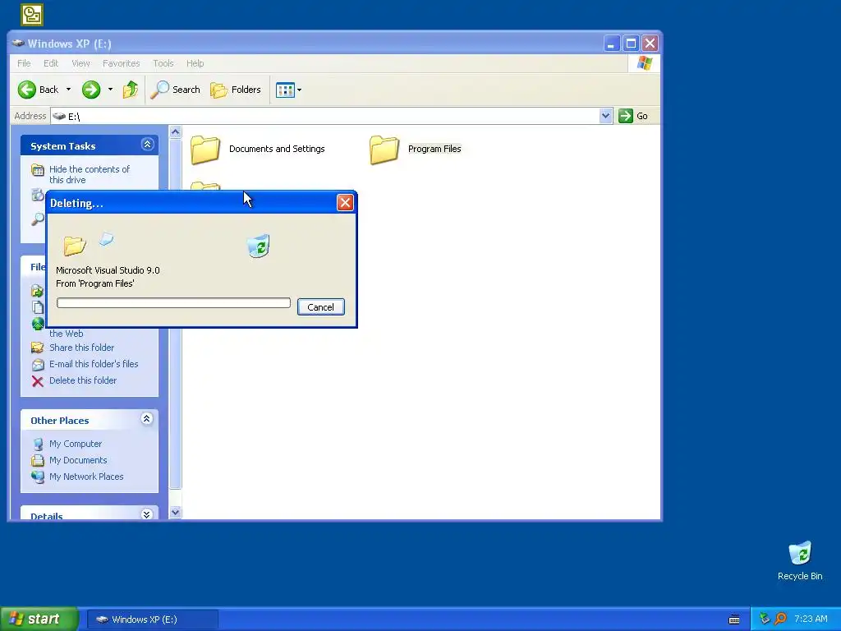The height and width of the screenshot is (631, 841).
Task: Click the sidebar scroll up arrow
Action: tap(176, 132)
